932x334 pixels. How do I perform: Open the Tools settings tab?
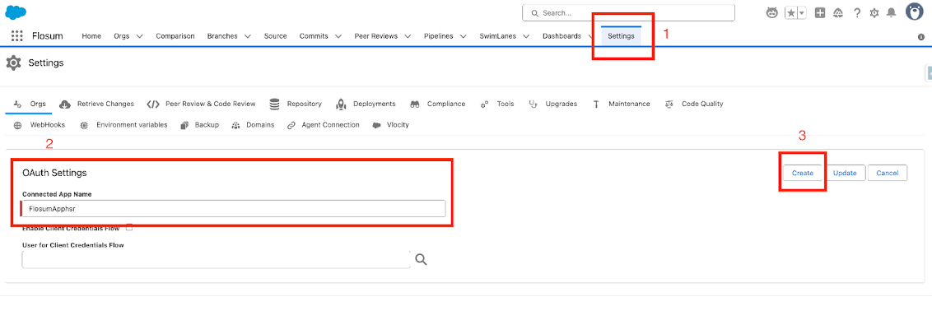point(497,104)
